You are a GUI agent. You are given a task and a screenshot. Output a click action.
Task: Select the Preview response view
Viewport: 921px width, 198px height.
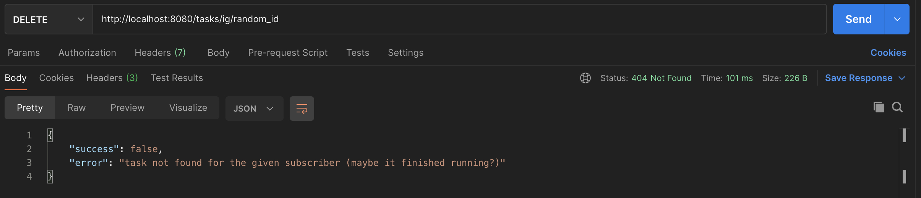pos(127,108)
